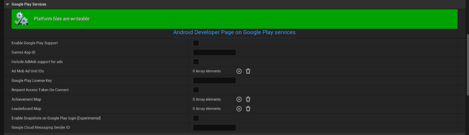Empty the Leaderboard Map array
469x135 pixels.
pyautogui.click(x=248, y=109)
